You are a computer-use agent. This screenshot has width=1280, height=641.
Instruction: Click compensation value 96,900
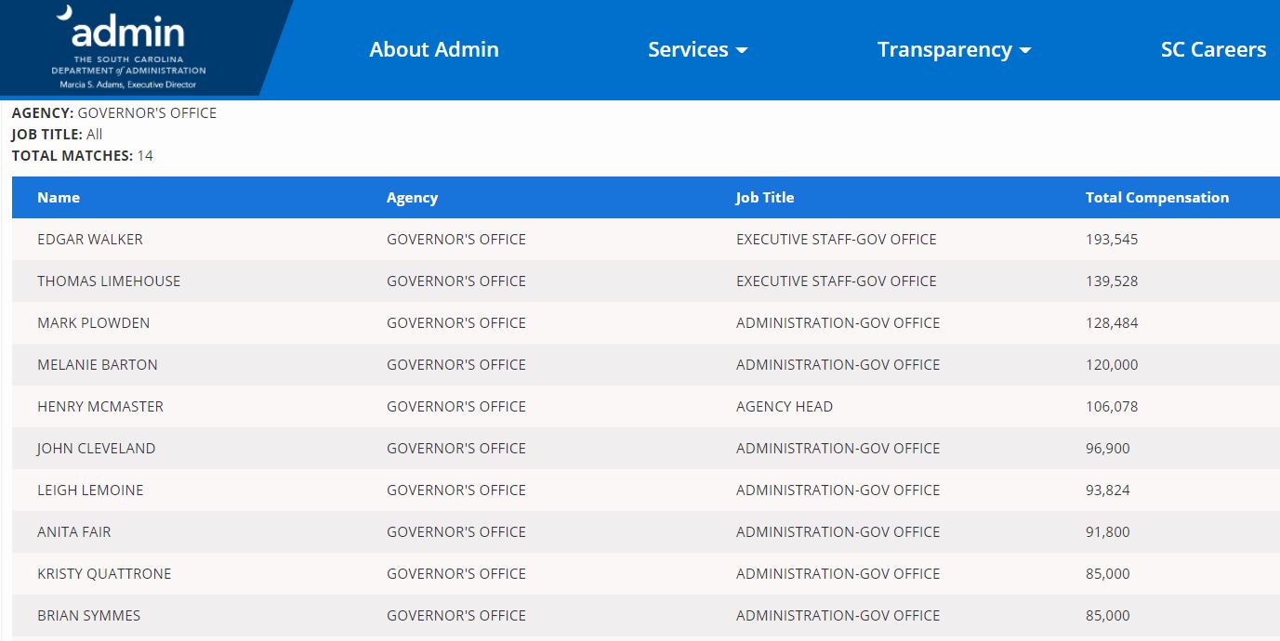pos(1108,448)
